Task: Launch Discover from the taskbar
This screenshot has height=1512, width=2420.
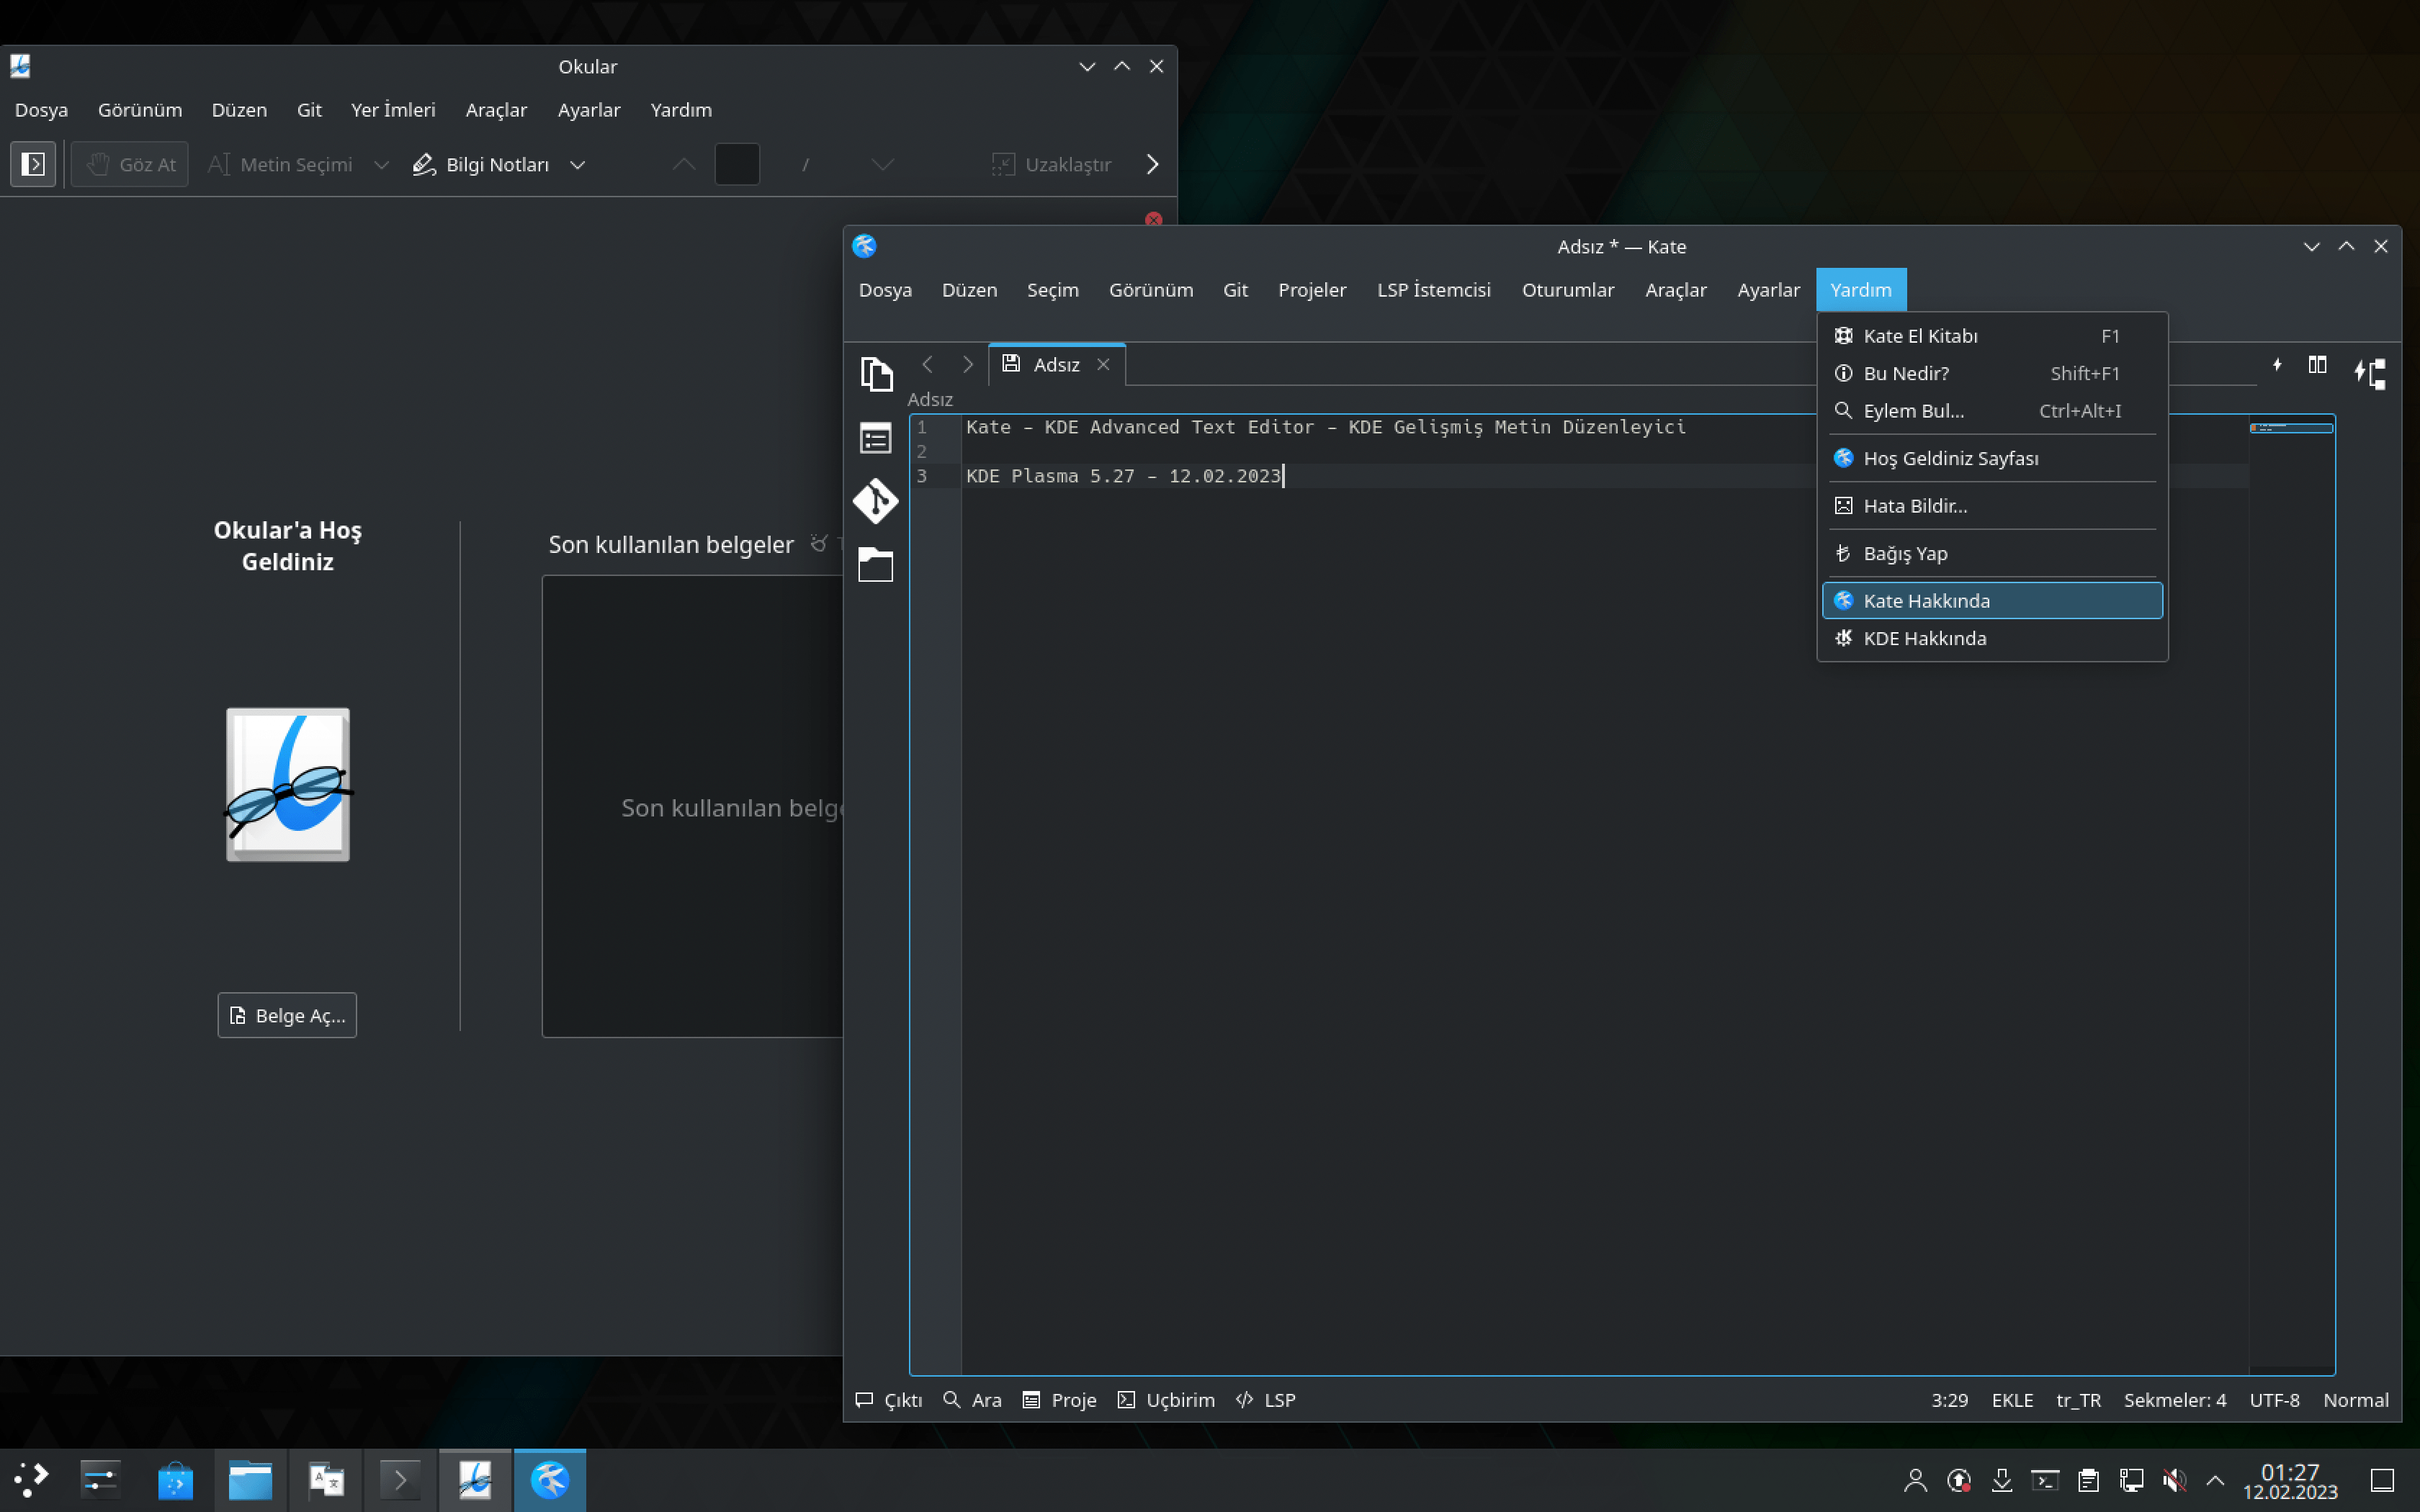Action: coord(175,1480)
